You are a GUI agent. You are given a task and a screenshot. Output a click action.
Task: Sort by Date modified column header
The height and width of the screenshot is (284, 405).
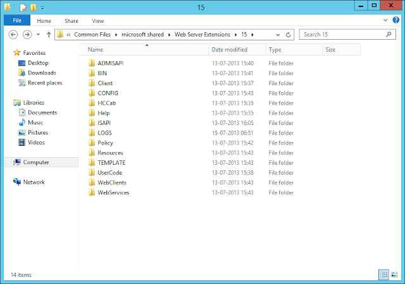pyautogui.click(x=237, y=50)
